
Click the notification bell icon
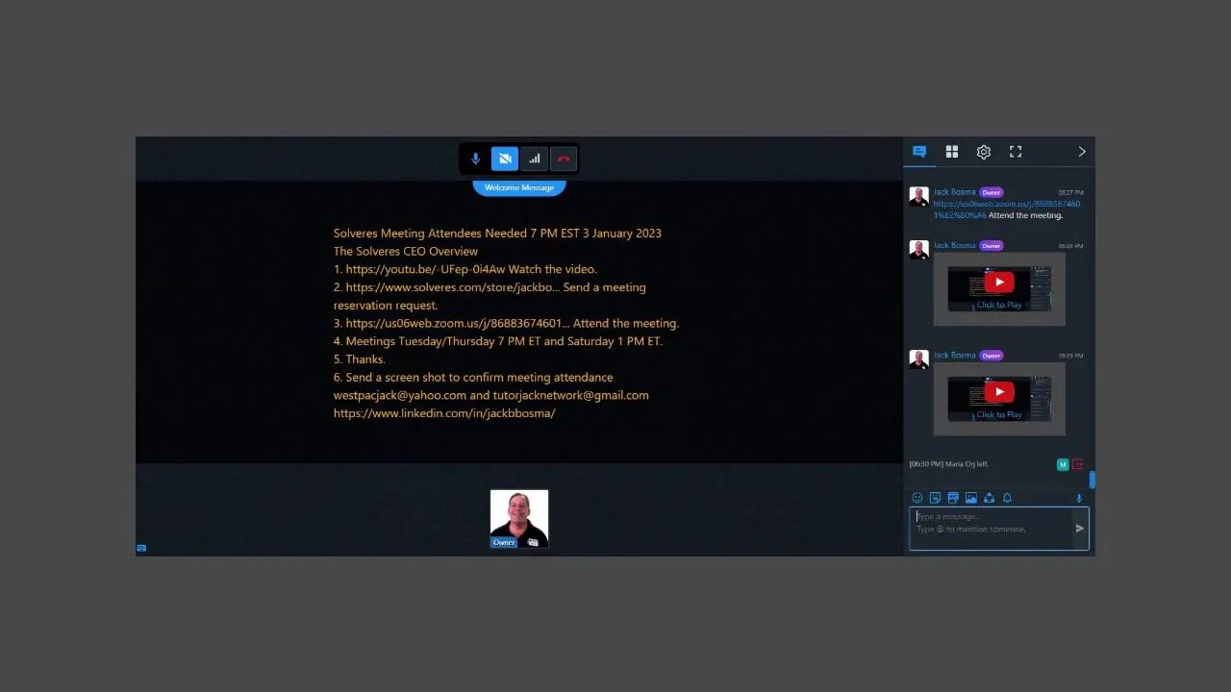[x=1007, y=498]
